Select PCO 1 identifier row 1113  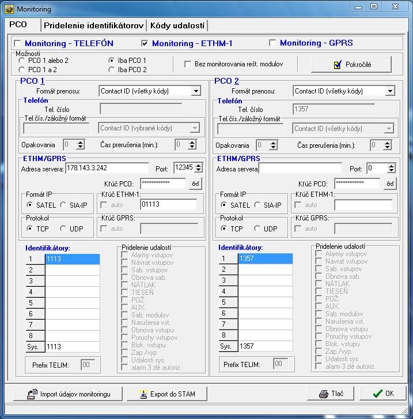point(73,259)
